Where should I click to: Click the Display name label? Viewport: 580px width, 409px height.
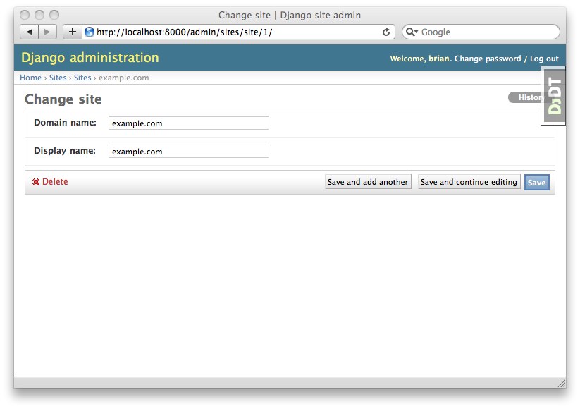[x=65, y=151]
